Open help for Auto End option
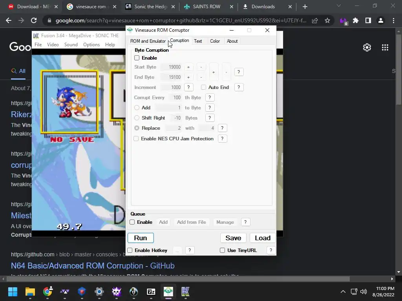The height and width of the screenshot is (301, 402). [x=239, y=87]
